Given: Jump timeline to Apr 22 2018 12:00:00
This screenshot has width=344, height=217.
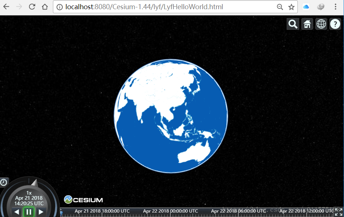Looking at the screenshot, I should pos(307,211).
